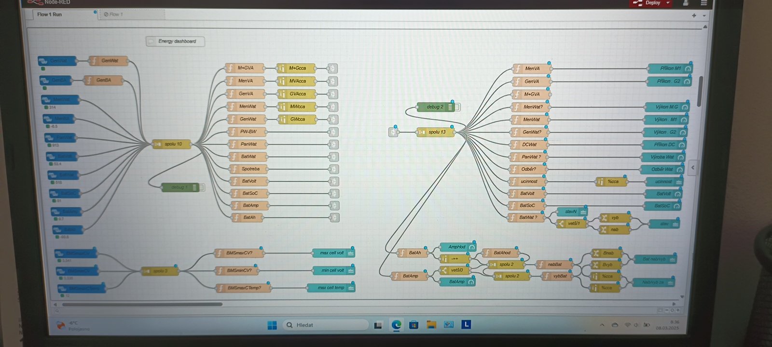Screen dimensions: 772x347
Task: Select the min cell volt text node
Action: click(x=334, y=270)
